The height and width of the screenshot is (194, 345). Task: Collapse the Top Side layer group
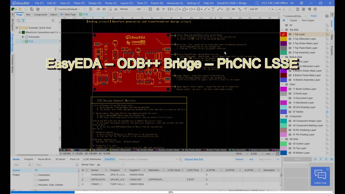tap(282, 30)
